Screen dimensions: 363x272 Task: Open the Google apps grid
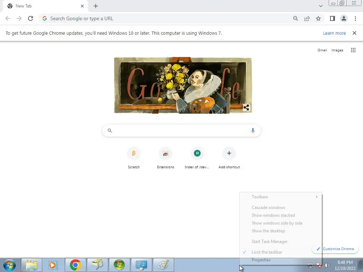pyautogui.click(x=353, y=50)
